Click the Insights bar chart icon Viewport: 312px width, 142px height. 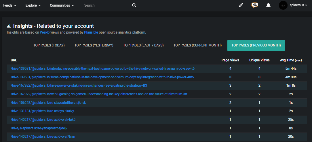[x=9, y=26]
